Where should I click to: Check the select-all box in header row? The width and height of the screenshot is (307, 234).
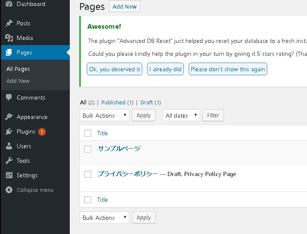click(88, 133)
